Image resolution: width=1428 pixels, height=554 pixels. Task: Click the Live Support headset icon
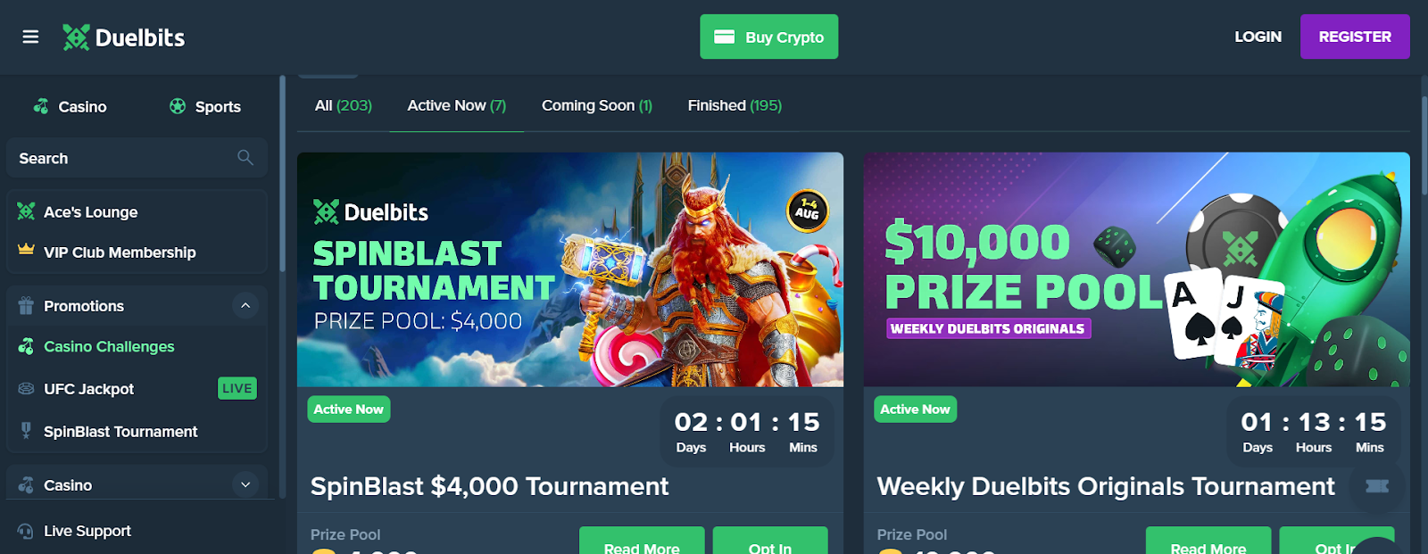(x=26, y=531)
